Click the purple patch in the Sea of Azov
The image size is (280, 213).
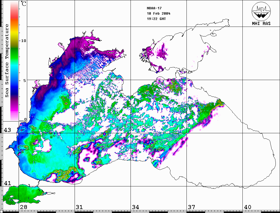pyautogui.click(x=162, y=52)
